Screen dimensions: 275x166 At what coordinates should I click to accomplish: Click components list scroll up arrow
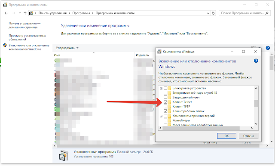(256, 88)
